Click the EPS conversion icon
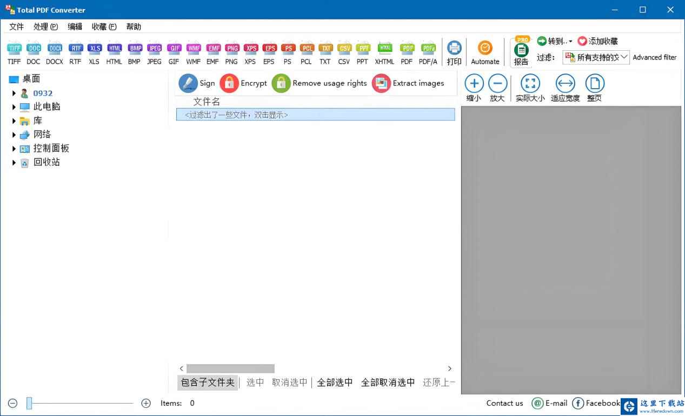685x416 pixels. 269,53
